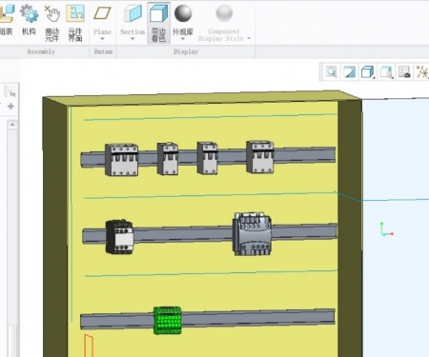Click the left panel scrollbar up arrow
429x357 pixels.
12,125
